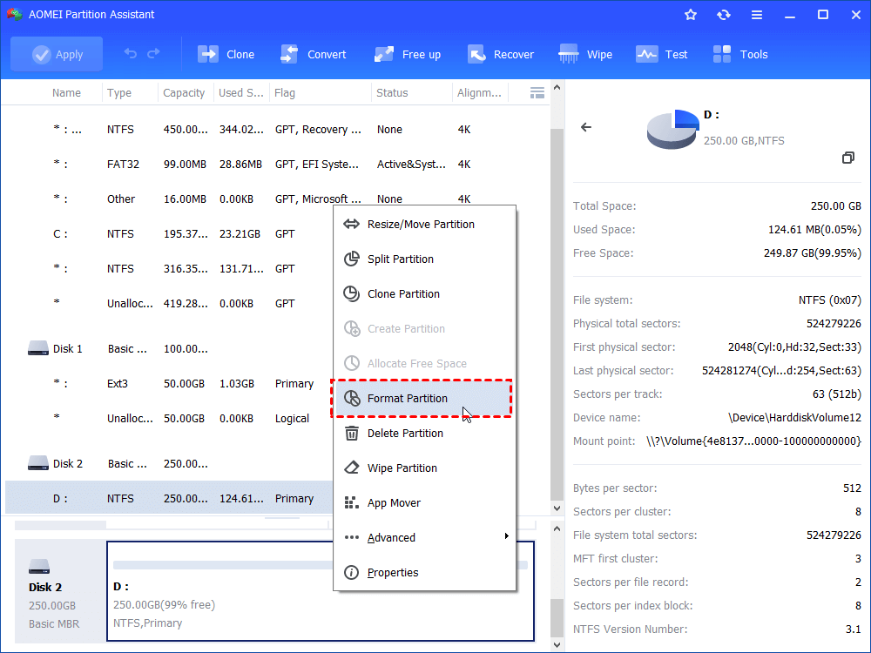
Task: Click the Clone toolbar icon
Action: click(209, 54)
